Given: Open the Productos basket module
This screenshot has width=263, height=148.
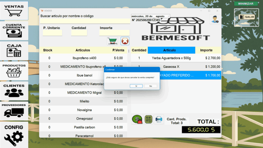Looking at the screenshot, I should tap(14, 71).
